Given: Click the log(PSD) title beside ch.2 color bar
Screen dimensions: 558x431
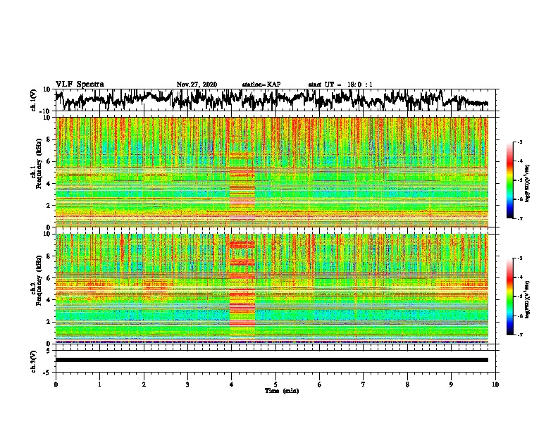Looking at the screenshot, I should click(528, 299).
